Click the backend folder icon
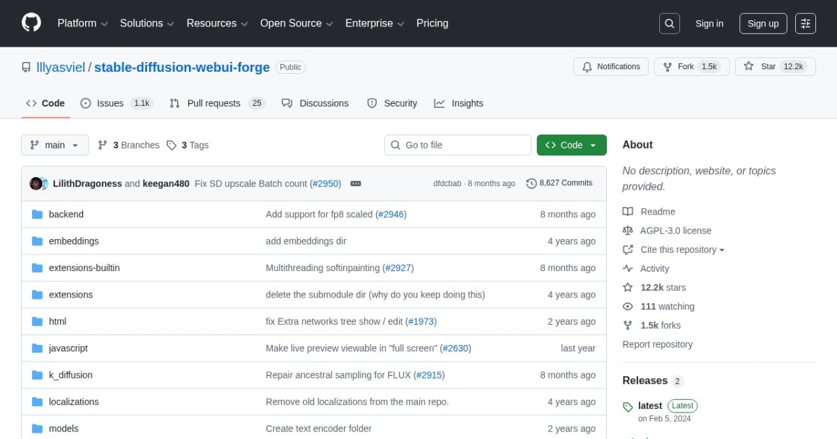 pos(37,214)
